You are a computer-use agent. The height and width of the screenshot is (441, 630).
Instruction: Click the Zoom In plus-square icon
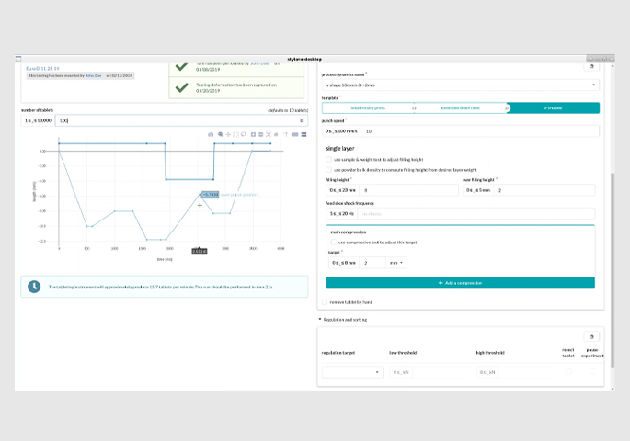(253, 134)
